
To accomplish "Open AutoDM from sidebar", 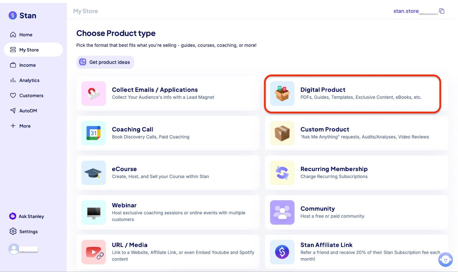I will point(33,110).
